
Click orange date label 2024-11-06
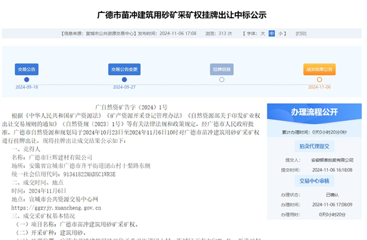pyautogui.click(x=319, y=87)
